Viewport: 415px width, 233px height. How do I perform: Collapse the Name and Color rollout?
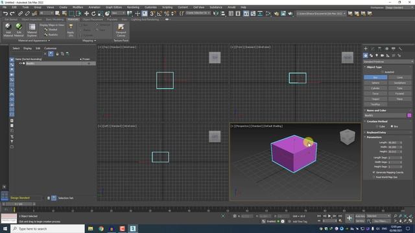click(376, 111)
